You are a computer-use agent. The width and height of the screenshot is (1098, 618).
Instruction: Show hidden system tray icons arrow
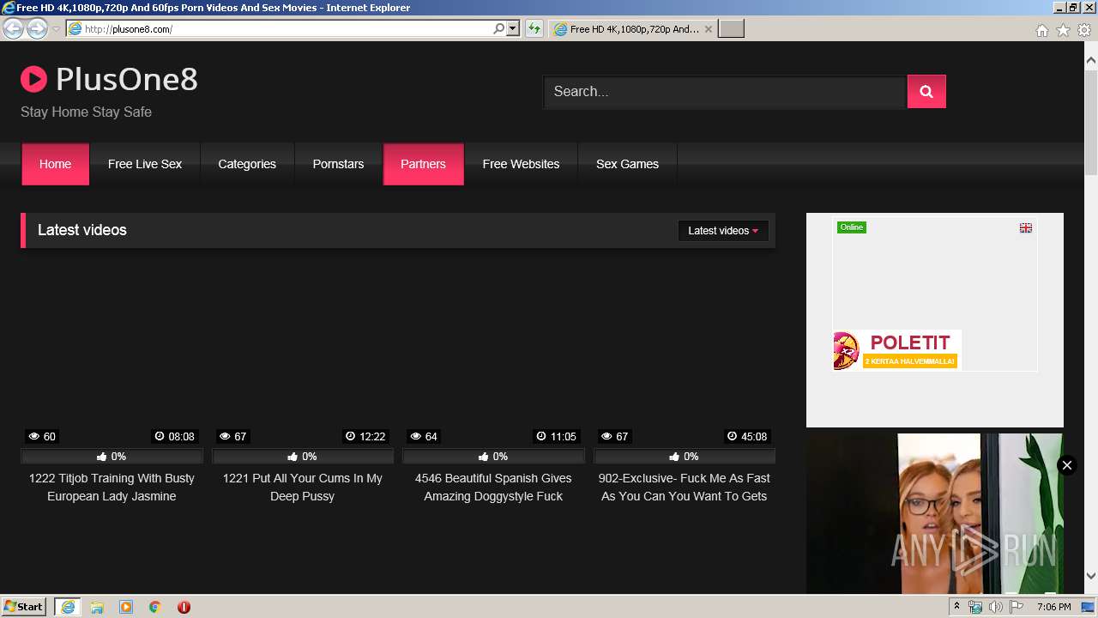click(x=956, y=607)
